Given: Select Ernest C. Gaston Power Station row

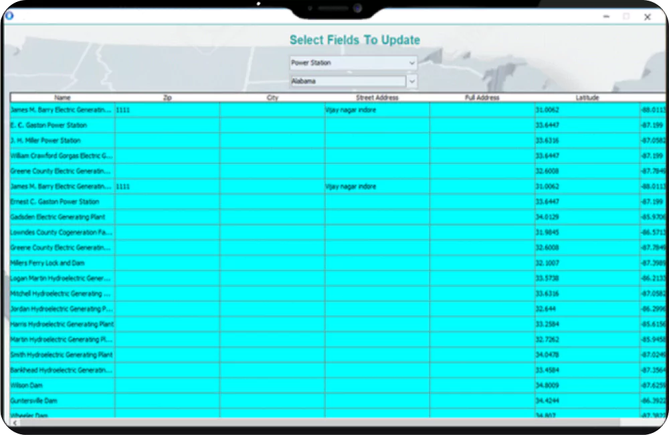Looking at the screenshot, I should pyautogui.click(x=337, y=201).
